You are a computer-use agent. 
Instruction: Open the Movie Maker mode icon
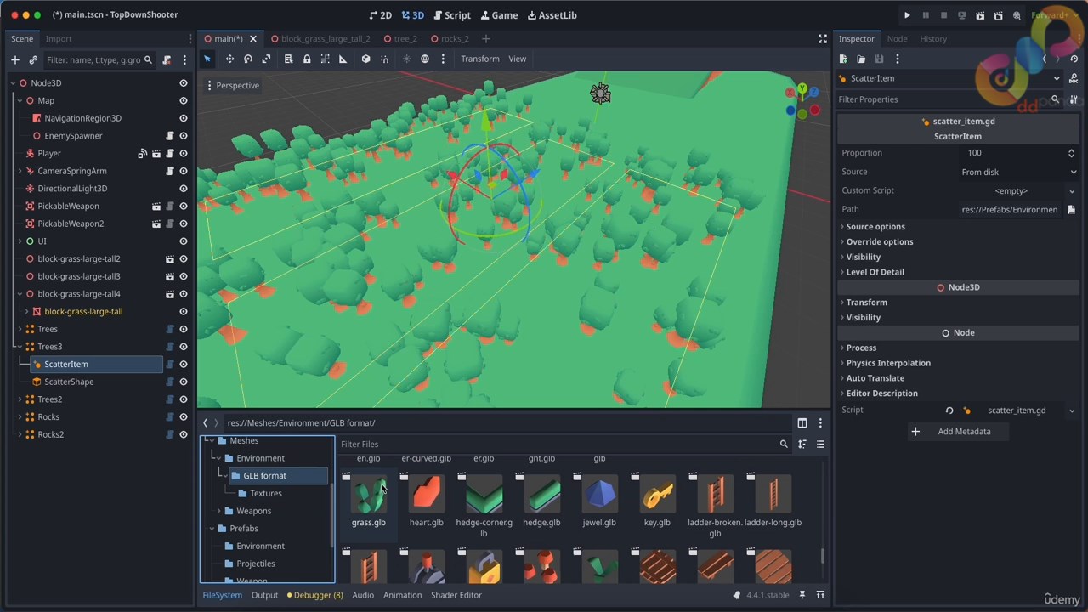pos(1017,15)
